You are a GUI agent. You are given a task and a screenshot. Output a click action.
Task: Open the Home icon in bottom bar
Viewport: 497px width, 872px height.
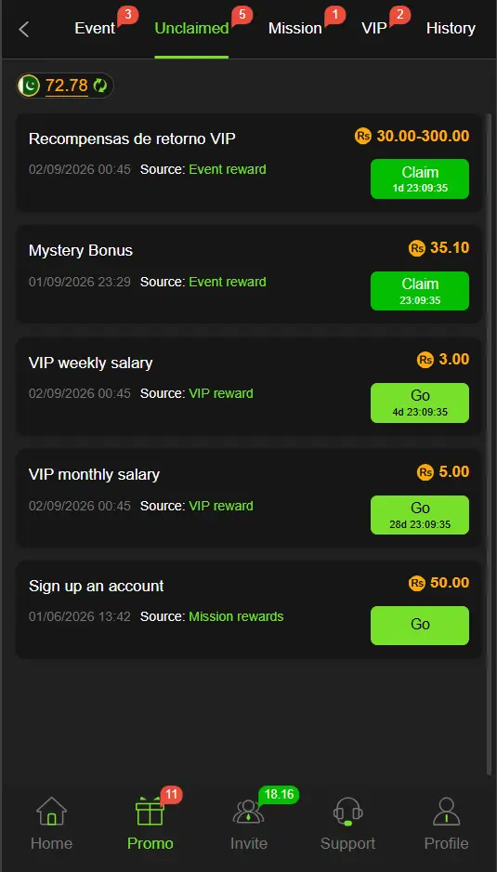[x=52, y=812]
